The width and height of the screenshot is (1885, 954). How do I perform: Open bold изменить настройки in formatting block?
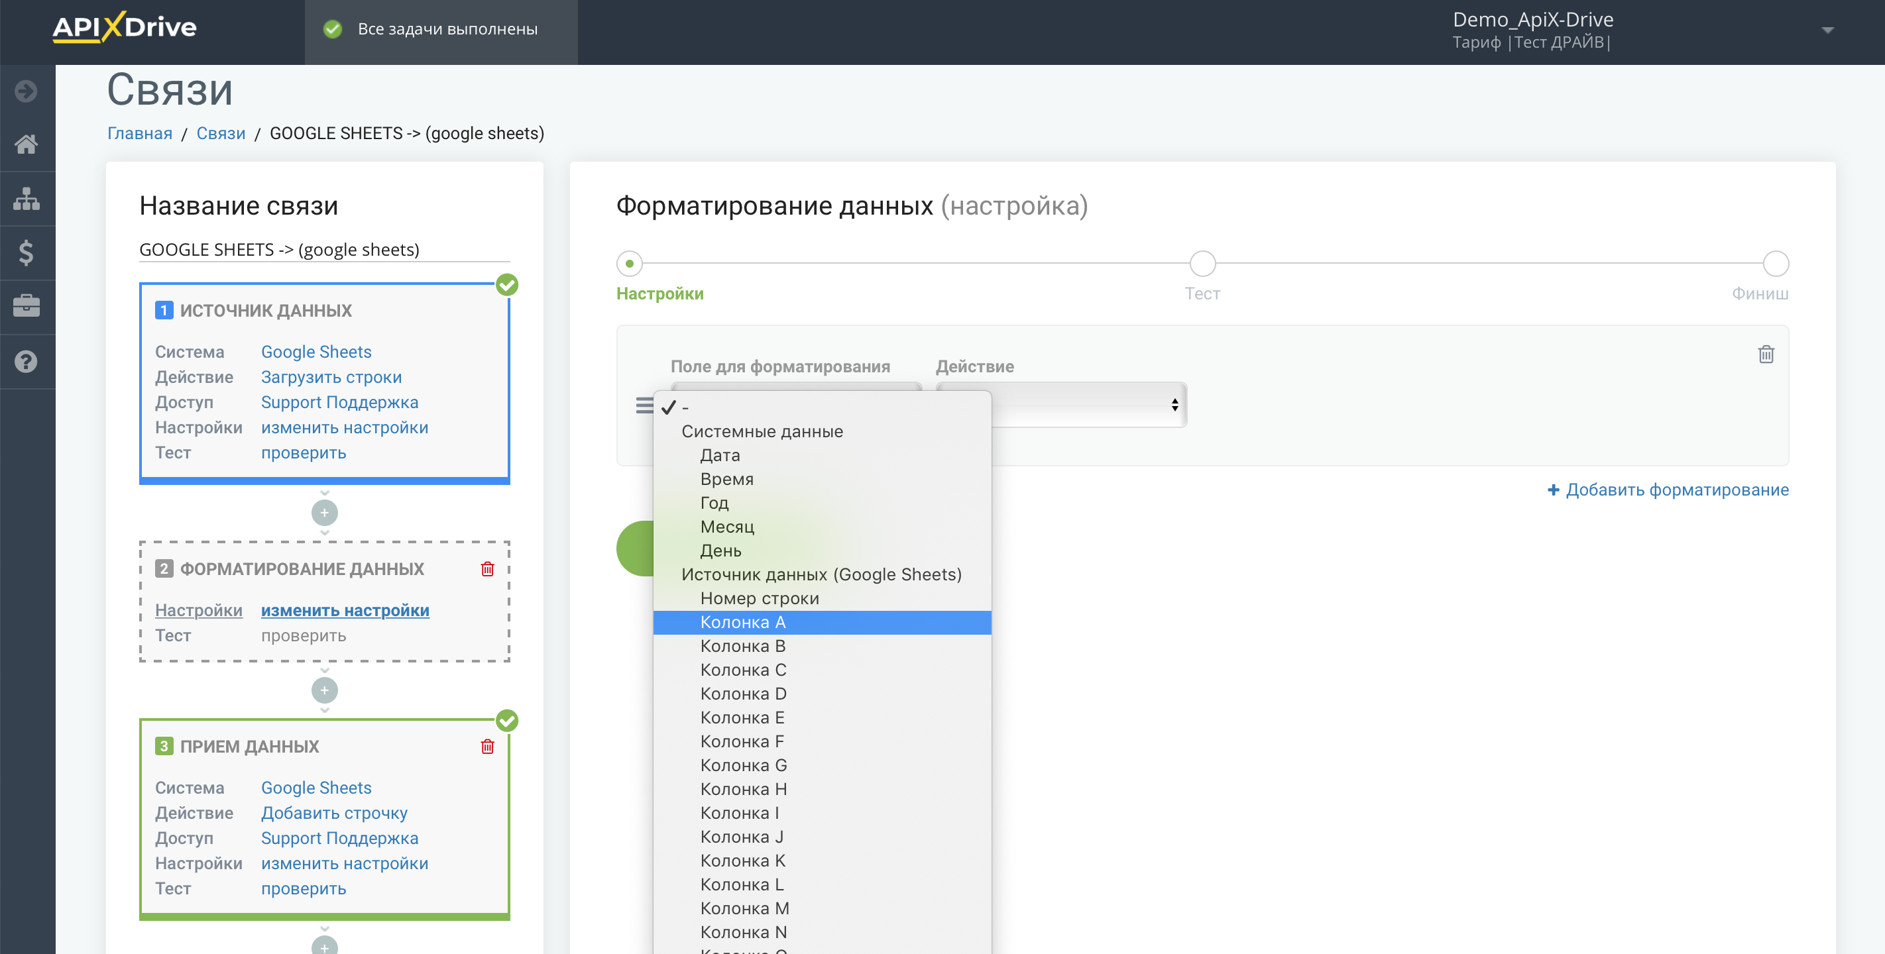(345, 610)
